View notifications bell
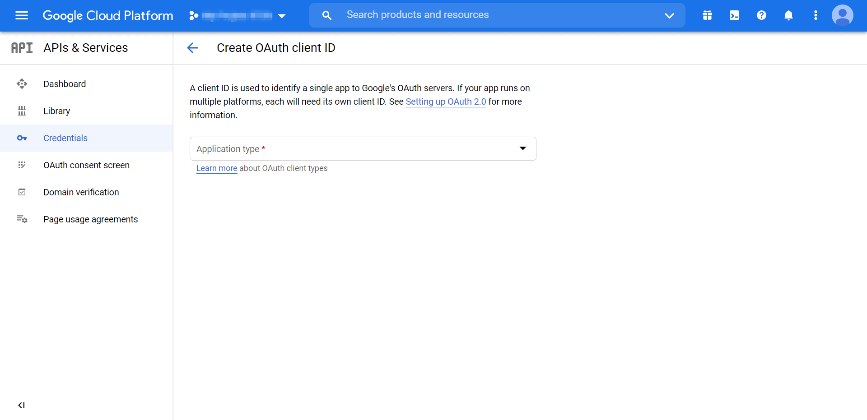 tap(788, 15)
